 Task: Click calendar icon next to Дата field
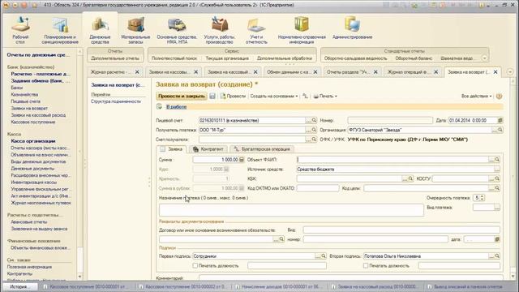click(500, 121)
